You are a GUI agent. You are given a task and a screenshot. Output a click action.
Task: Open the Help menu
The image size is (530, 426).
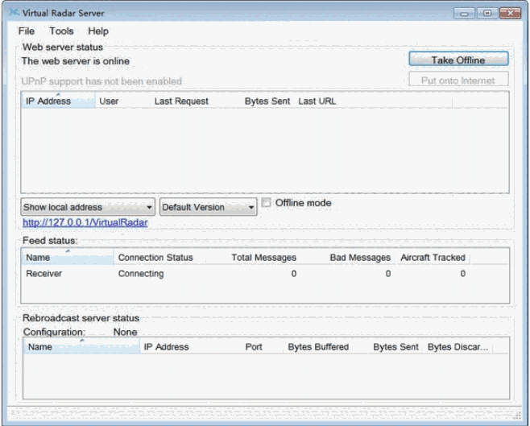point(98,31)
